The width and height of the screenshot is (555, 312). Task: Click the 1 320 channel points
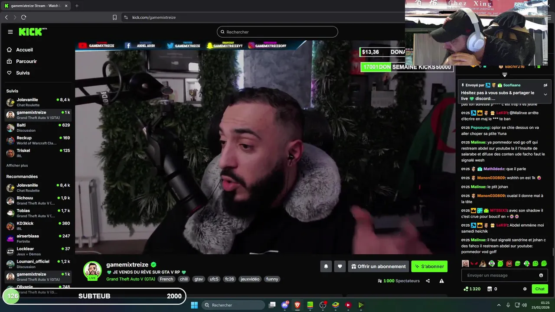[472, 289]
